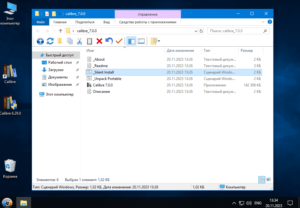Select the Описание text file
300x208 pixels.
[x=174, y=92]
